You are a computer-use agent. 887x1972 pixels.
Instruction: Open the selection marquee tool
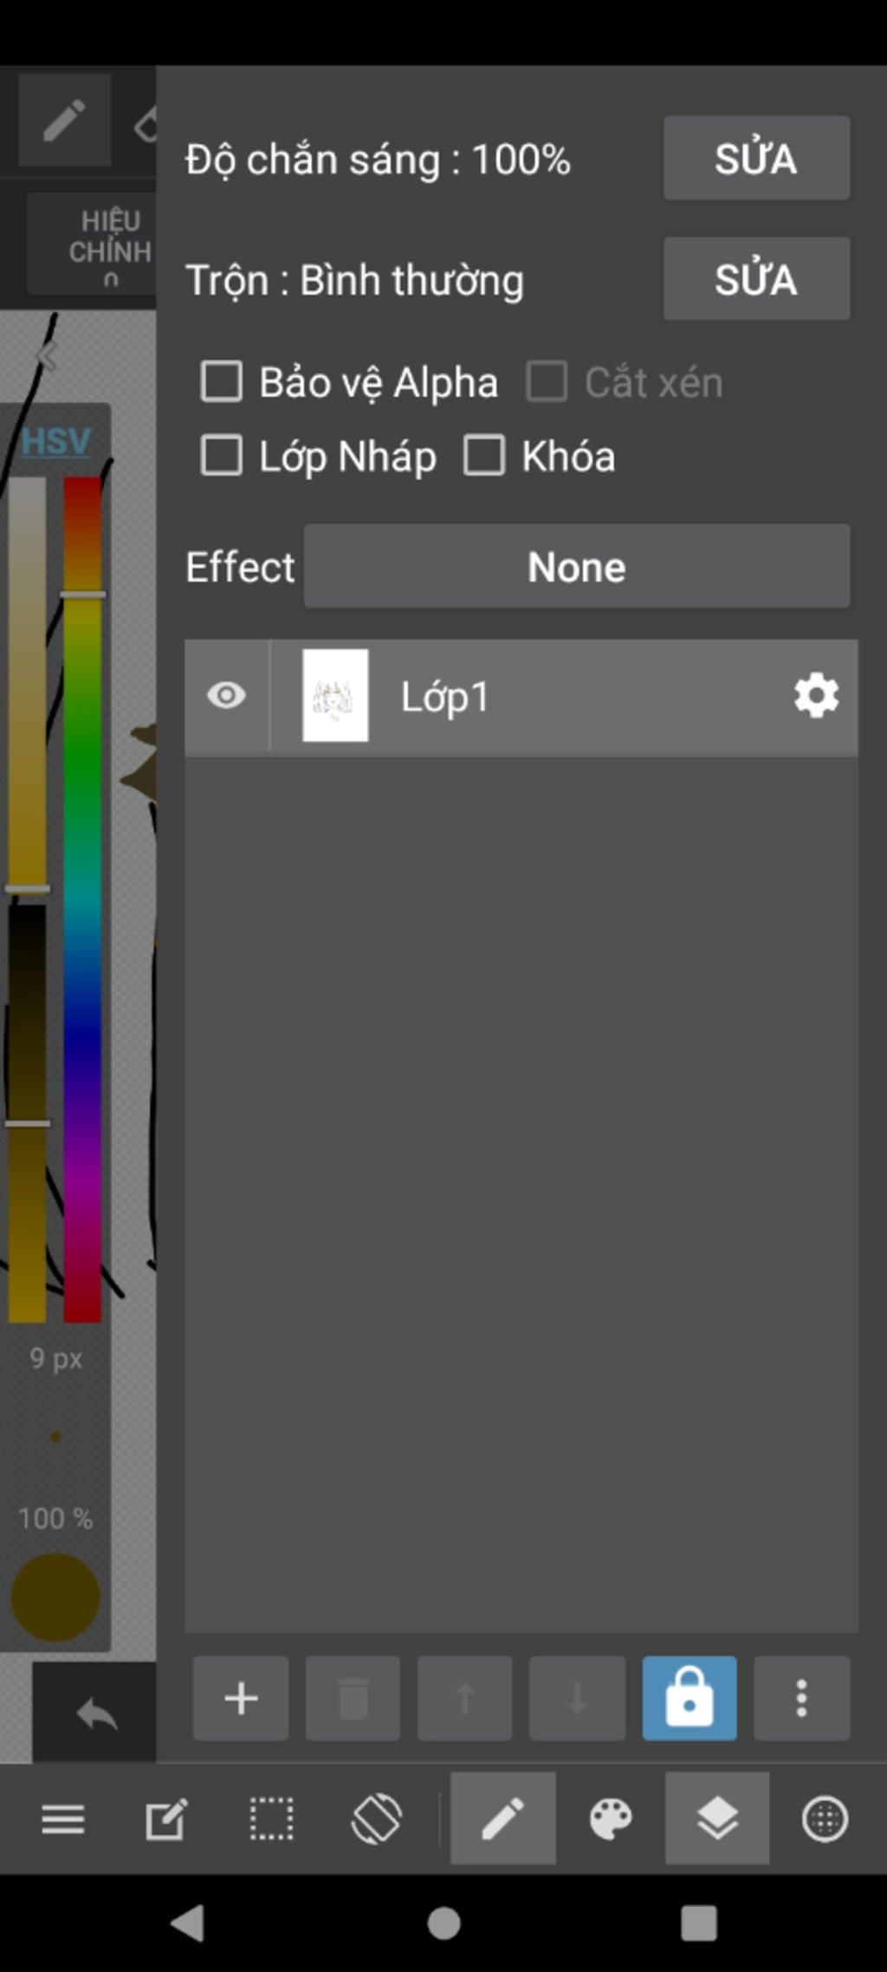click(x=271, y=1819)
